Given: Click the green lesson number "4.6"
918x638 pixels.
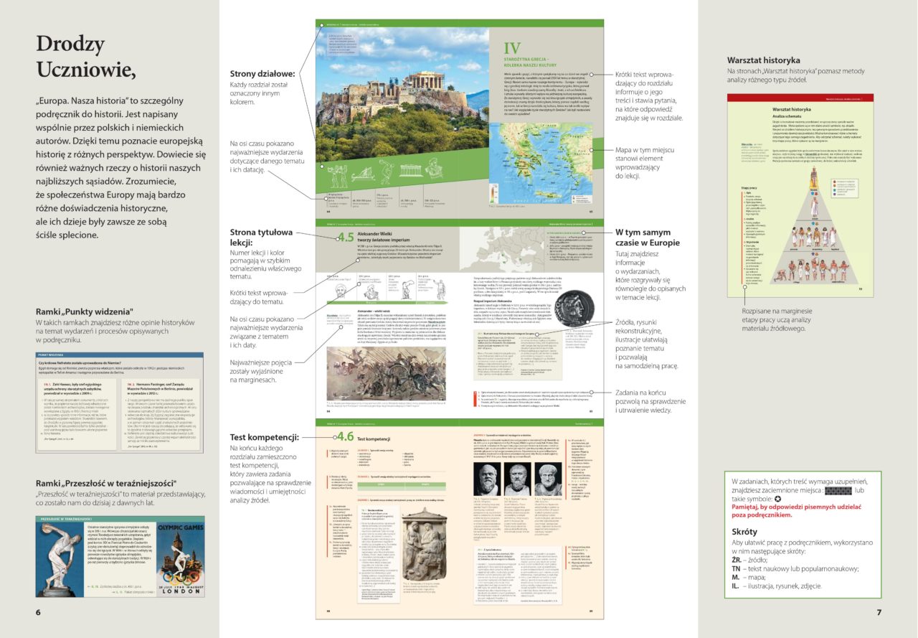Looking at the screenshot, I should (345, 437).
